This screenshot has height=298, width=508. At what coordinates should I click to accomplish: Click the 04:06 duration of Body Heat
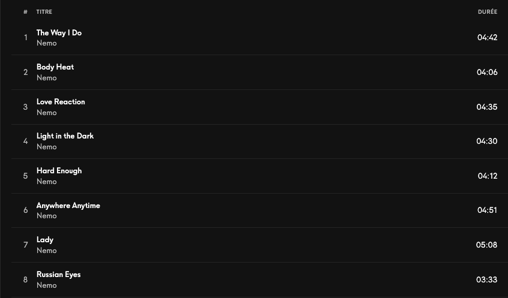pos(487,73)
